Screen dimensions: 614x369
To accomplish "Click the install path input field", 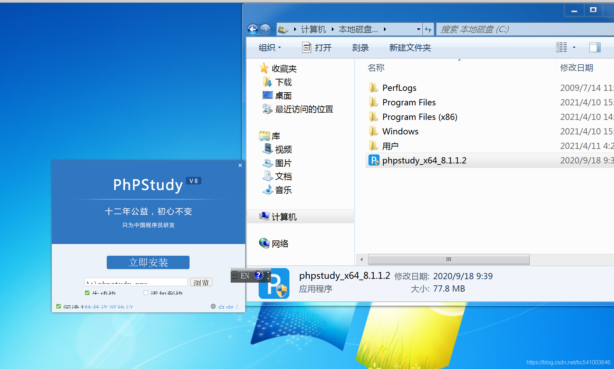I will tap(136, 282).
